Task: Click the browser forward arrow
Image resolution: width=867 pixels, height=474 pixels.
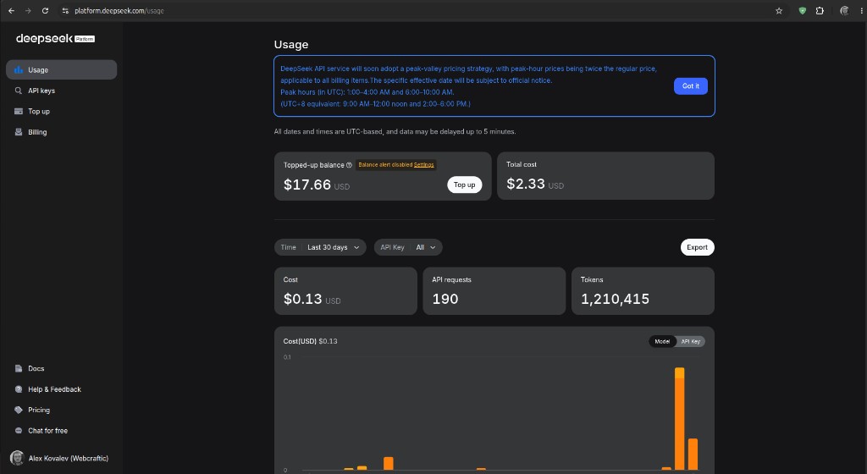Action: click(x=28, y=10)
